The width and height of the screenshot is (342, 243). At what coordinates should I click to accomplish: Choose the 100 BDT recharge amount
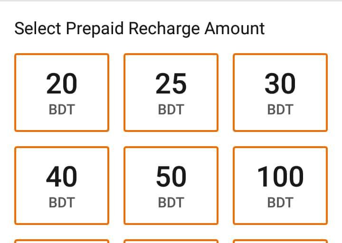coord(280,185)
